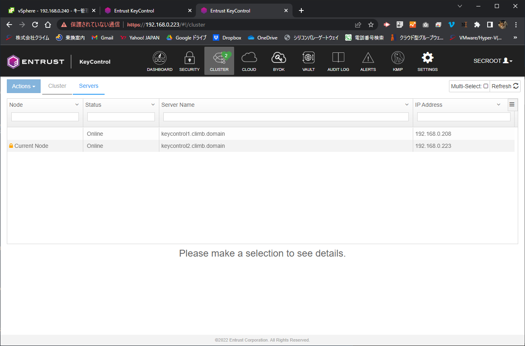
Task: Open the SECROOT user dropdown
Action: [x=493, y=61]
